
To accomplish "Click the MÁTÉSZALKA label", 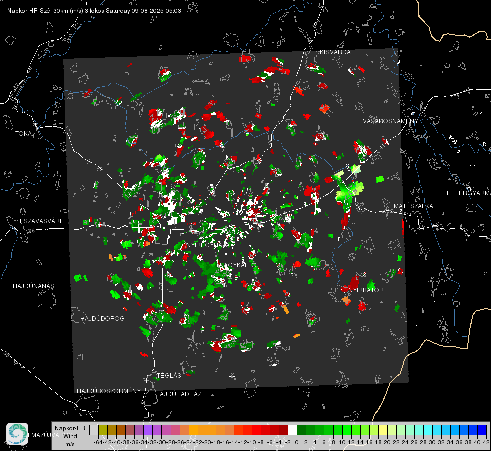I will 413,206.
